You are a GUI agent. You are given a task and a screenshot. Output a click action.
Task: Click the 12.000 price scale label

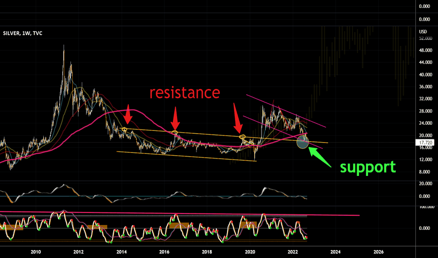tap(425, 159)
